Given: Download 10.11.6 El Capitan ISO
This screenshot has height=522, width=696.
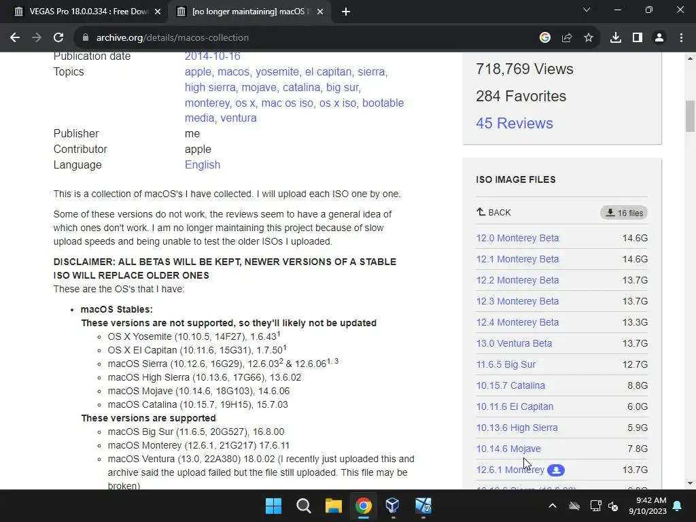Looking at the screenshot, I should (x=515, y=406).
